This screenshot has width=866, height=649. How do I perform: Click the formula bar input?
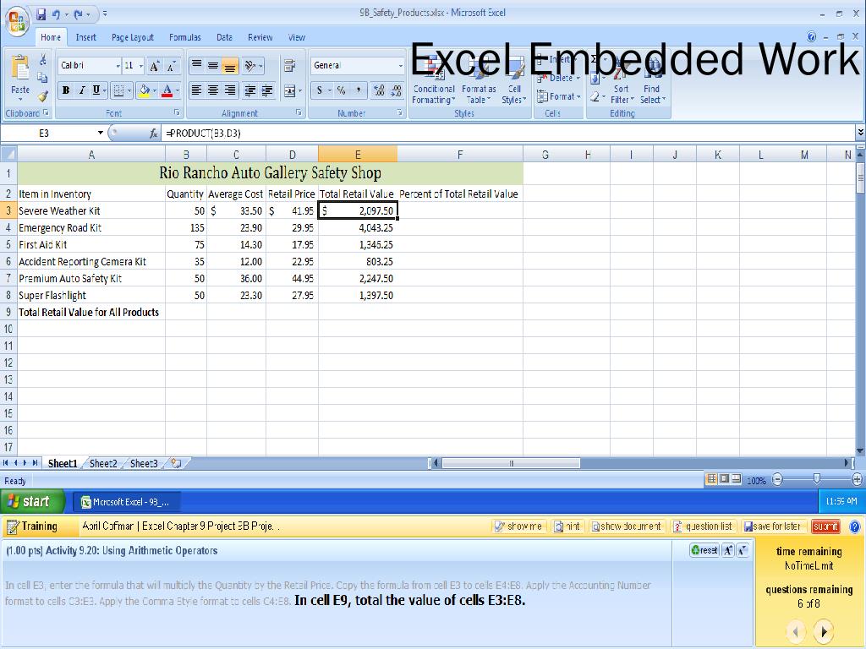click(507, 133)
